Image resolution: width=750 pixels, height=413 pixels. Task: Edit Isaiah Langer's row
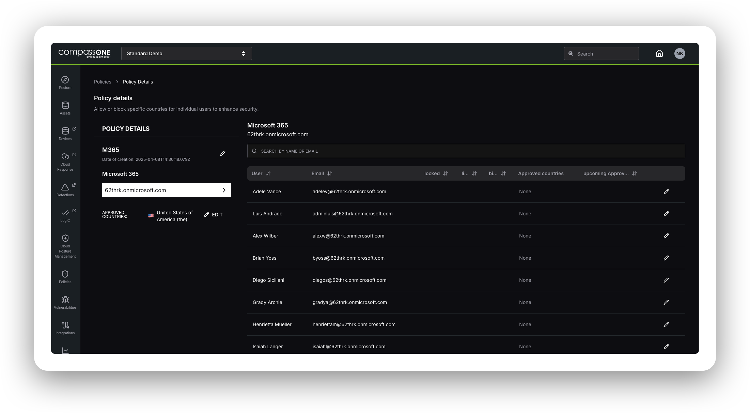click(x=666, y=347)
